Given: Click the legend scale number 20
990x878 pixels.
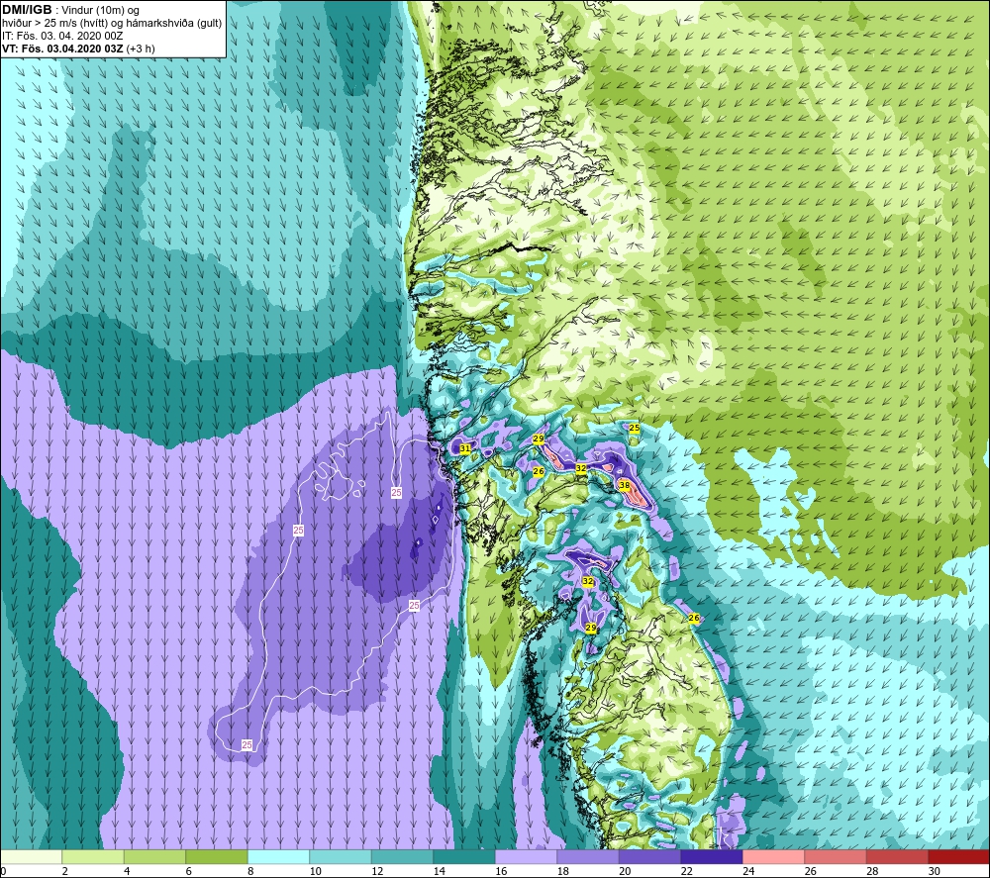Looking at the screenshot, I should (x=625, y=871).
